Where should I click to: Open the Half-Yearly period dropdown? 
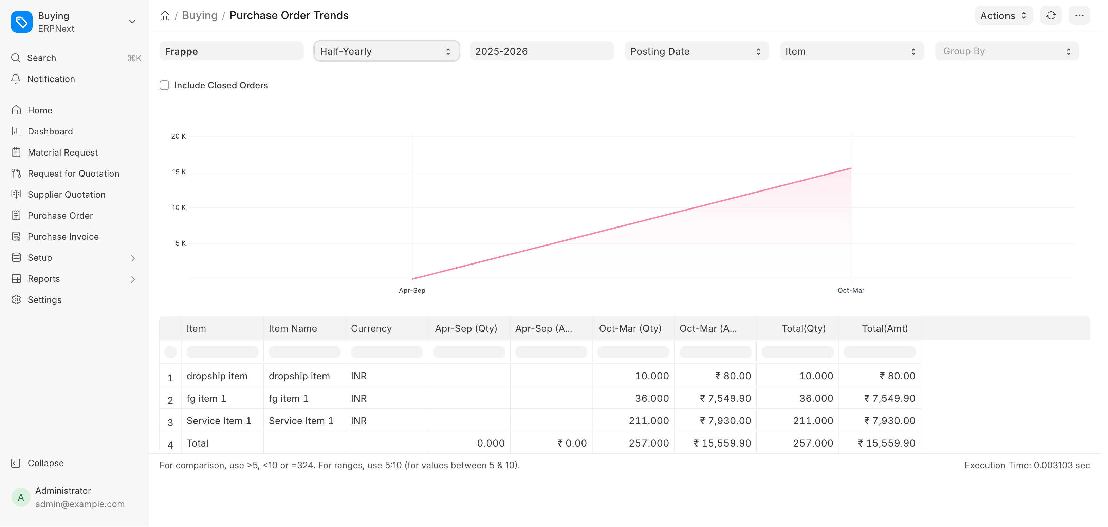(x=386, y=51)
